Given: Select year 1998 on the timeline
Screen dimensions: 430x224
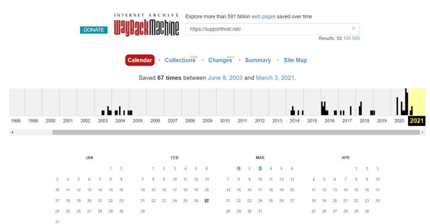Looking at the screenshot, I should point(16,121).
